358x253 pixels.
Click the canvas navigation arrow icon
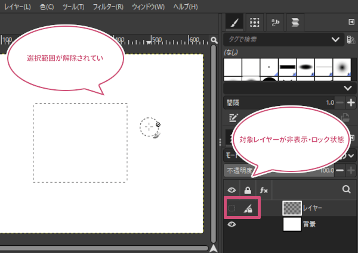pyautogui.click(x=214, y=248)
